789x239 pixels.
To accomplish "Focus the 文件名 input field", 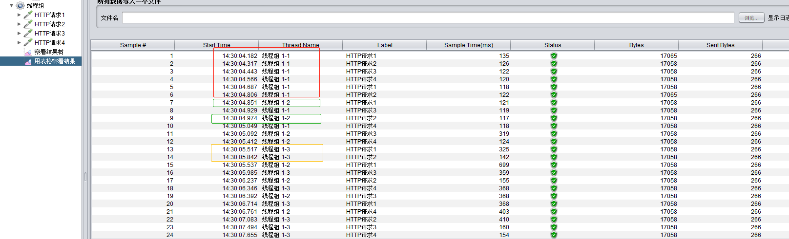I will 428,18.
